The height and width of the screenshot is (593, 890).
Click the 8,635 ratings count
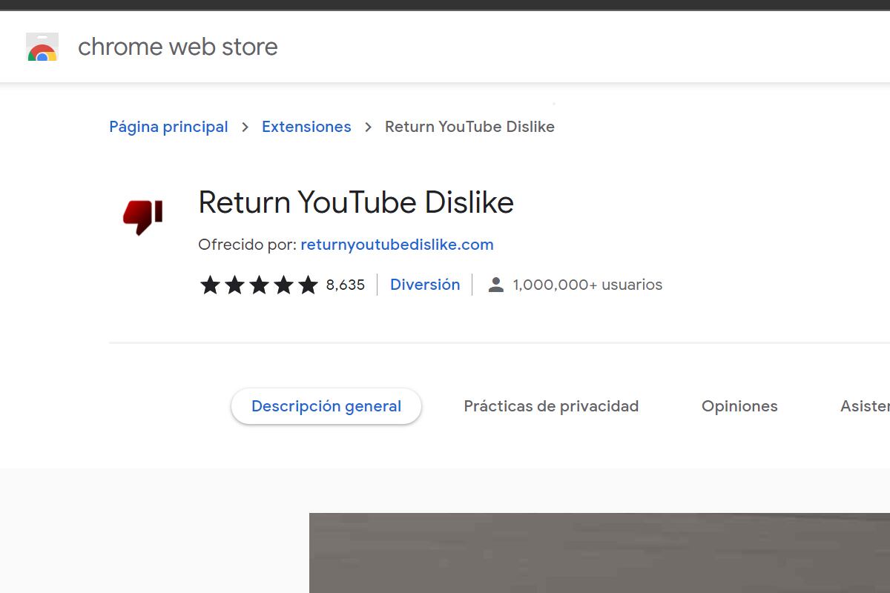tap(345, 284)
